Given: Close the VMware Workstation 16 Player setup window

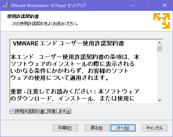Looking at the screenshot, I should coord(165,5).
